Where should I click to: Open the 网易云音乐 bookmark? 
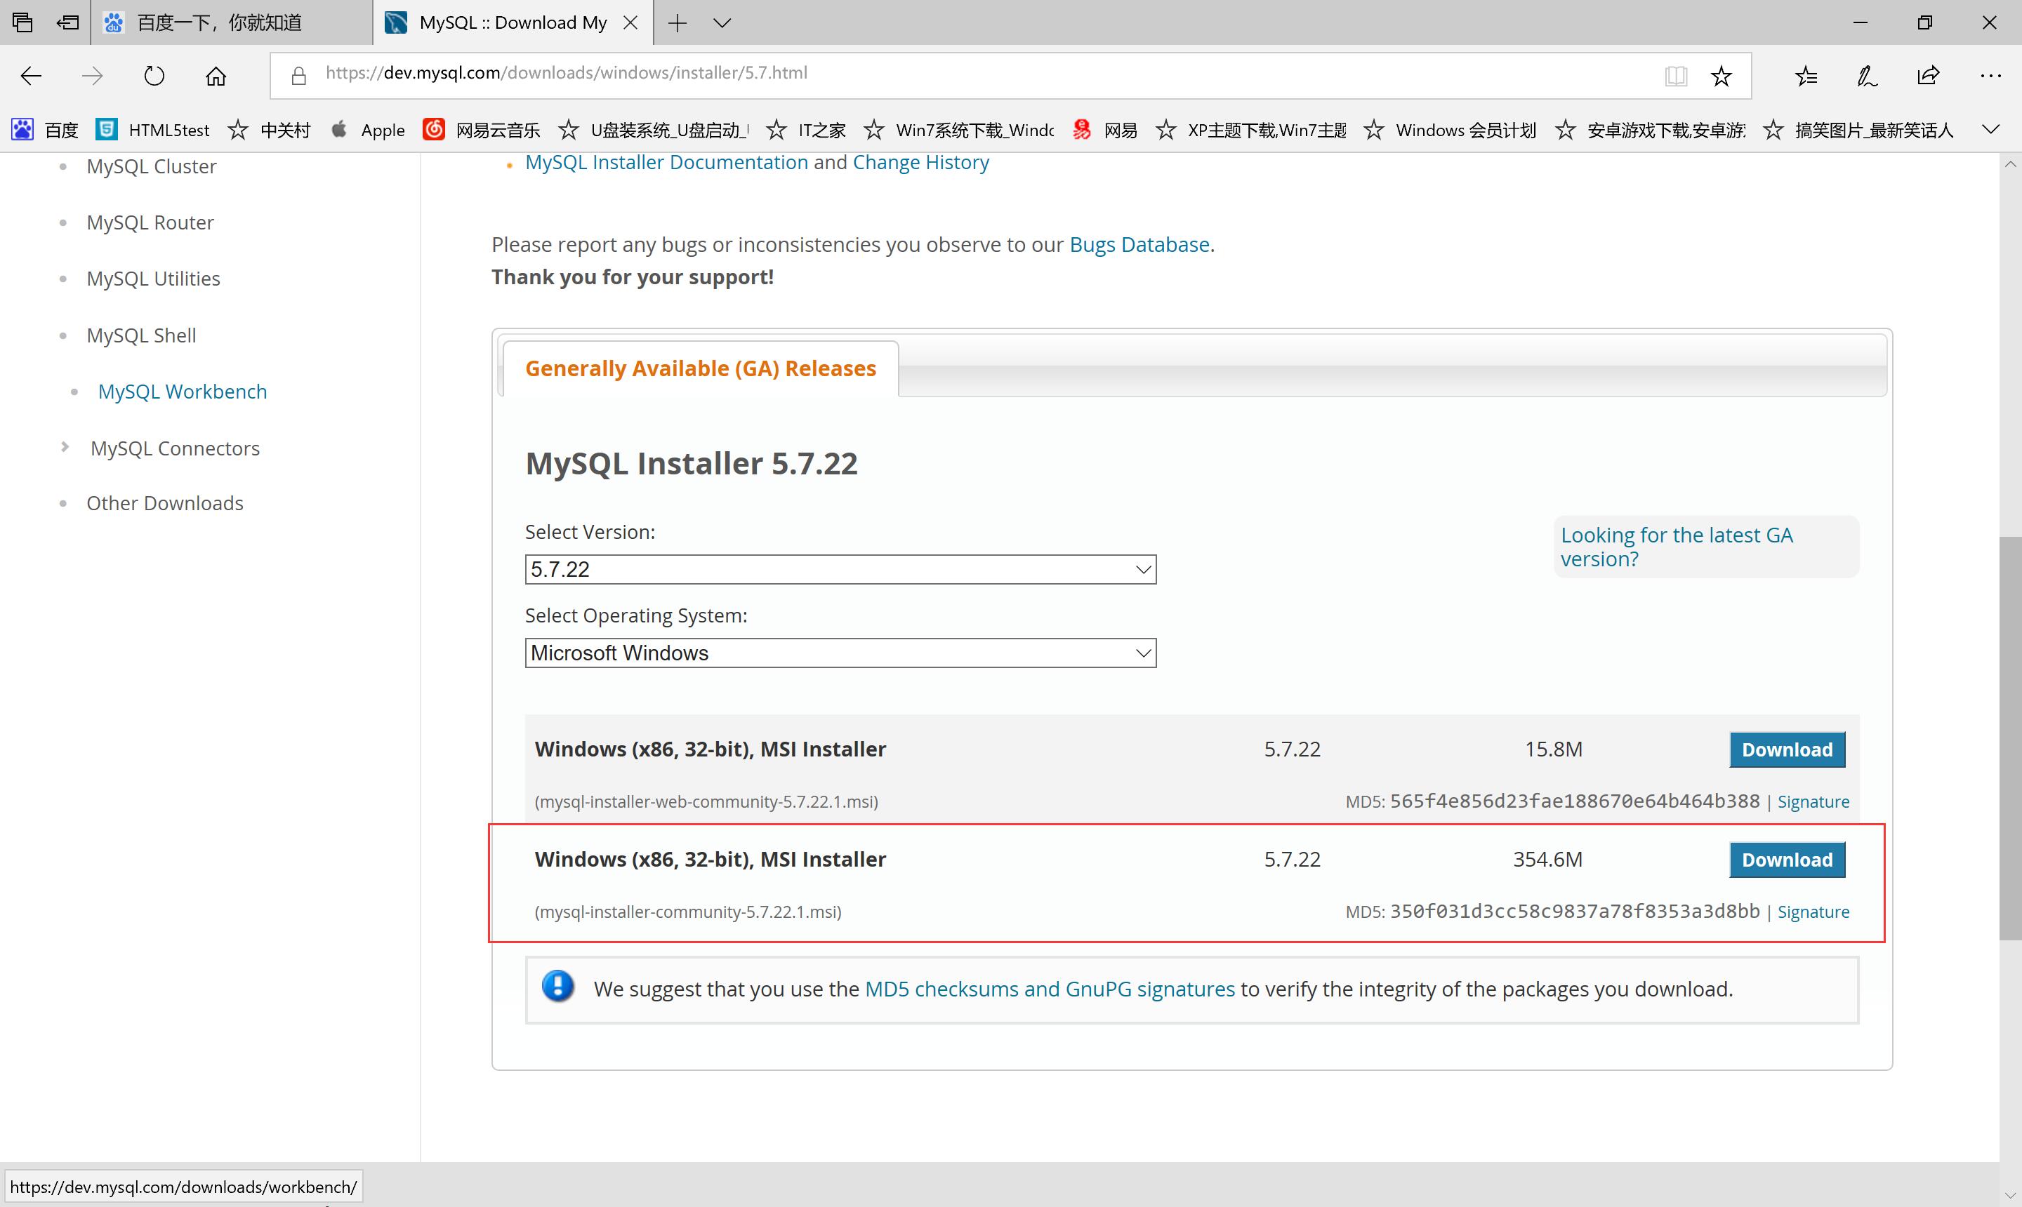point(482,130)
